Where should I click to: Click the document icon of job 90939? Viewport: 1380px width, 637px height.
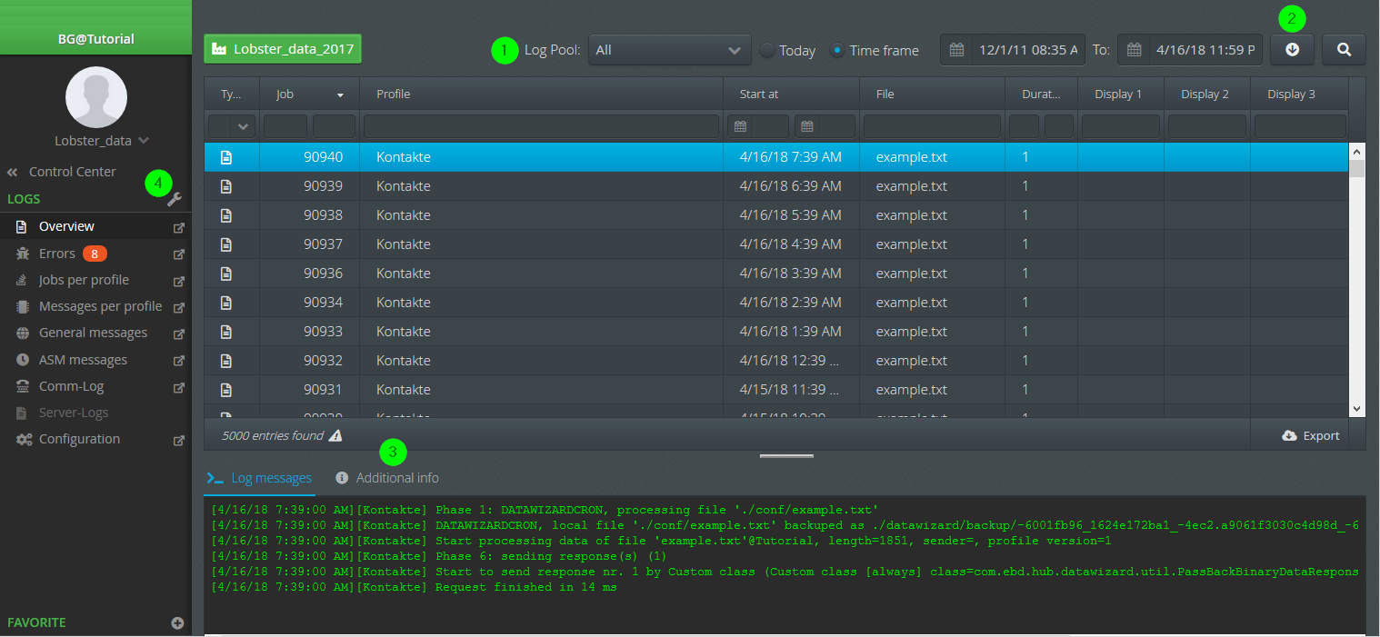point(226,186)
